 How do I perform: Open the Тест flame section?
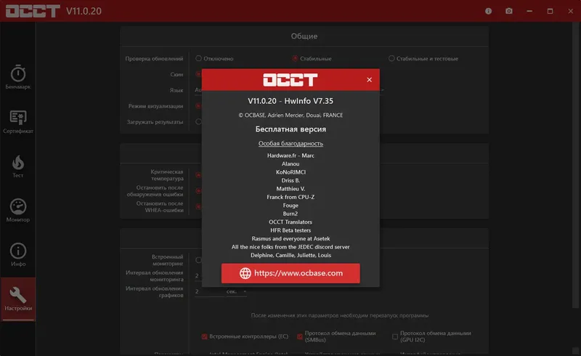(17, 166)
